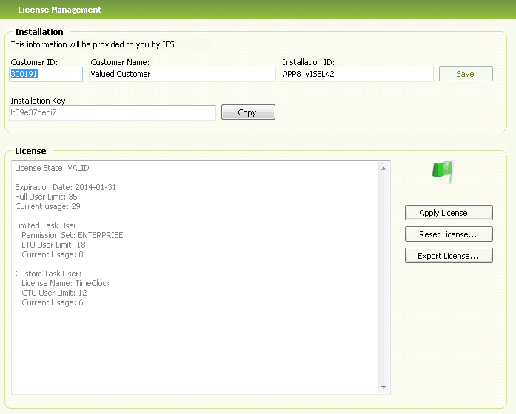Click the license text scrollbar down arrow
The width and height of the screenshot is (516, 414).
click(x=383, y=387)
